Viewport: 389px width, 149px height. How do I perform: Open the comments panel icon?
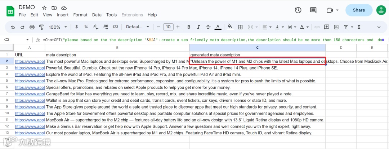pos(313,10)
